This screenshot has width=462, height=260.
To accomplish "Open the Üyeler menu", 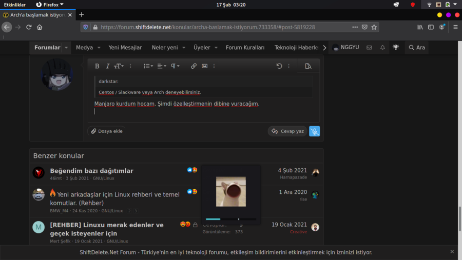I will click(202, 47).
